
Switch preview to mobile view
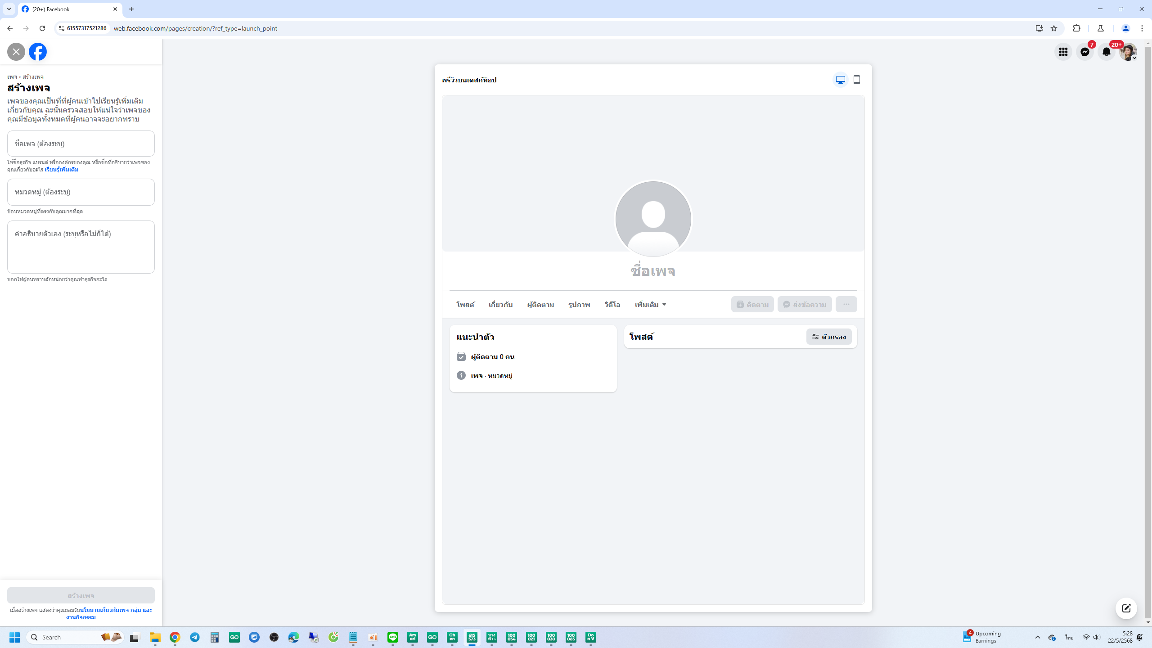point(857,80)
